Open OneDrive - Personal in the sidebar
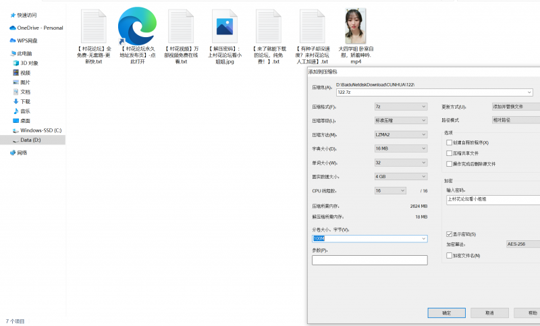The image size is (540, 326). (x=40, y=28)
